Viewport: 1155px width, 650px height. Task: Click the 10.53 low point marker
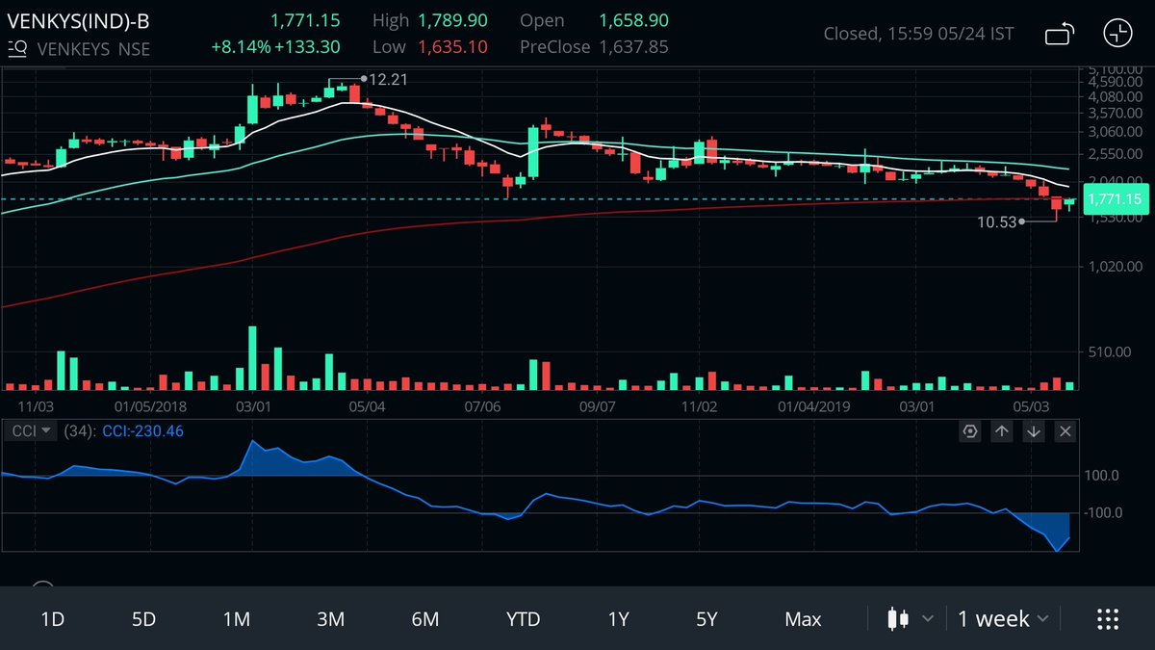pos(1022,222)
